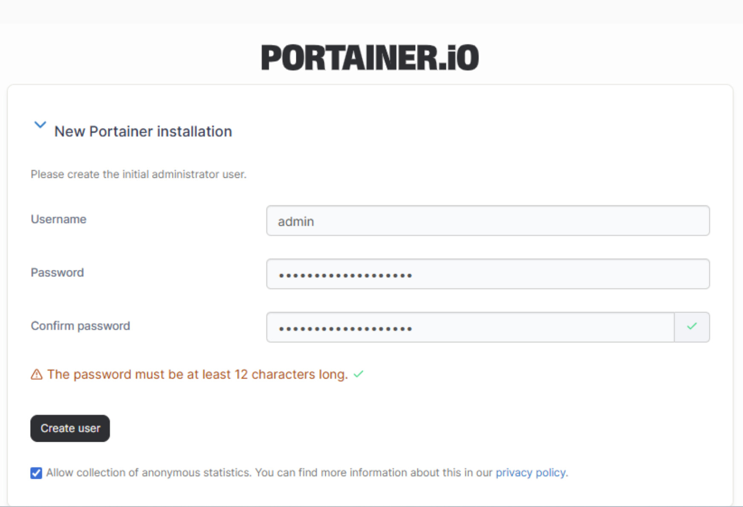
Task: Open the privacy policy link
Action: pos(531,472)
